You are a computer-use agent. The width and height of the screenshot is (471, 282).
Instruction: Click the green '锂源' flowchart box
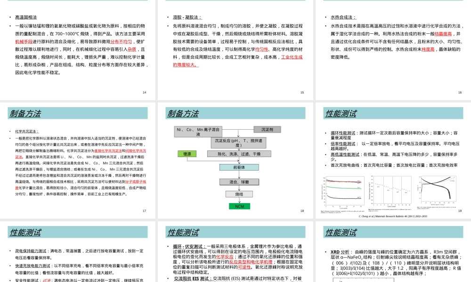(187, 154)
